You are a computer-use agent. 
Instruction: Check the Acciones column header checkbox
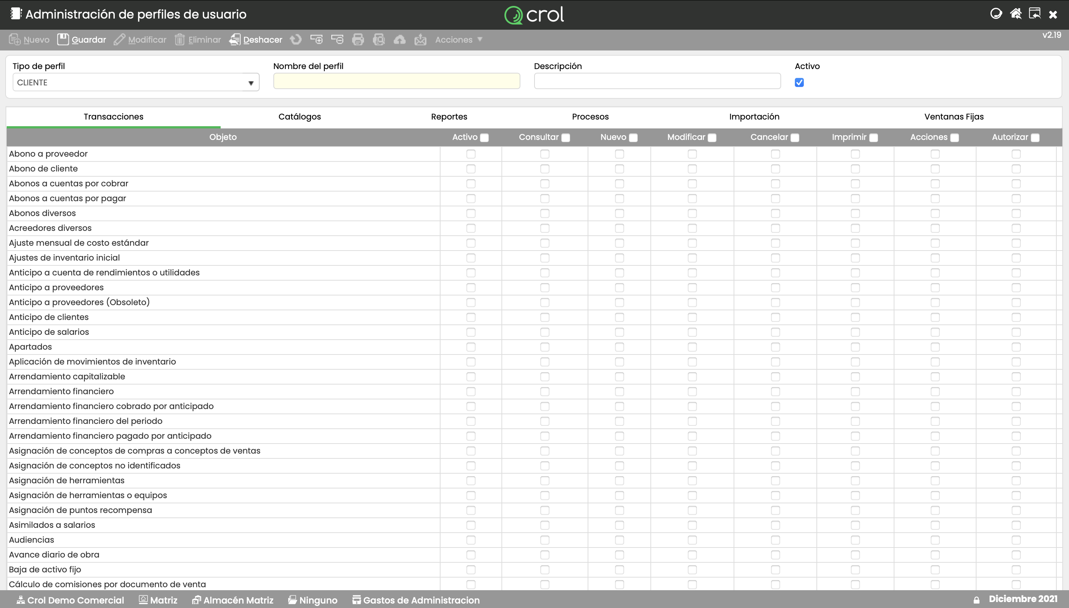click(x=955, y=138)
